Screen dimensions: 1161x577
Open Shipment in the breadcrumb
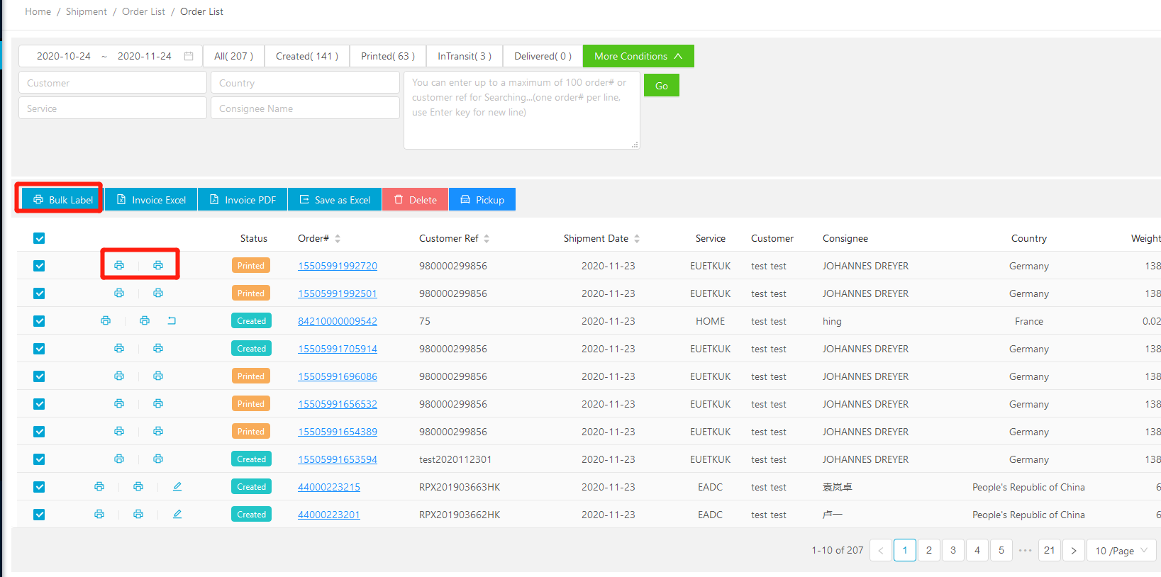tap(87, 11)
